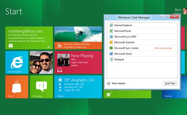The image size is (187, 115).
Task: Click the Viper Creek Club track text
Action: (79, 62)
